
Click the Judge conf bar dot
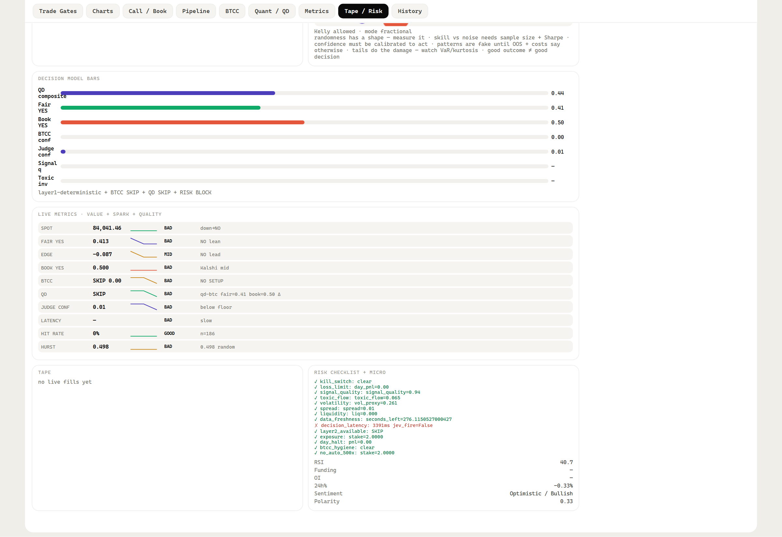[x=63, y=152]
